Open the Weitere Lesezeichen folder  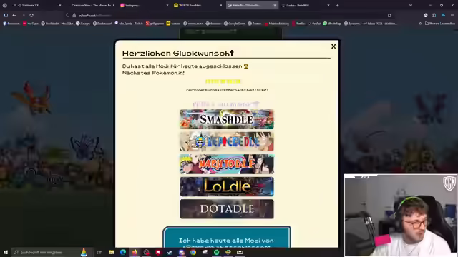pyautogui.click(x=440, y=24)
